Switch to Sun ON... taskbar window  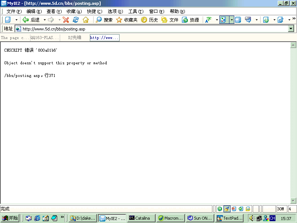coord(200,218)
